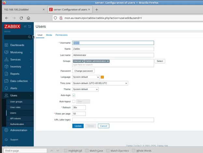
Task: Go to the browser home icon
Action: coord(29,18)
